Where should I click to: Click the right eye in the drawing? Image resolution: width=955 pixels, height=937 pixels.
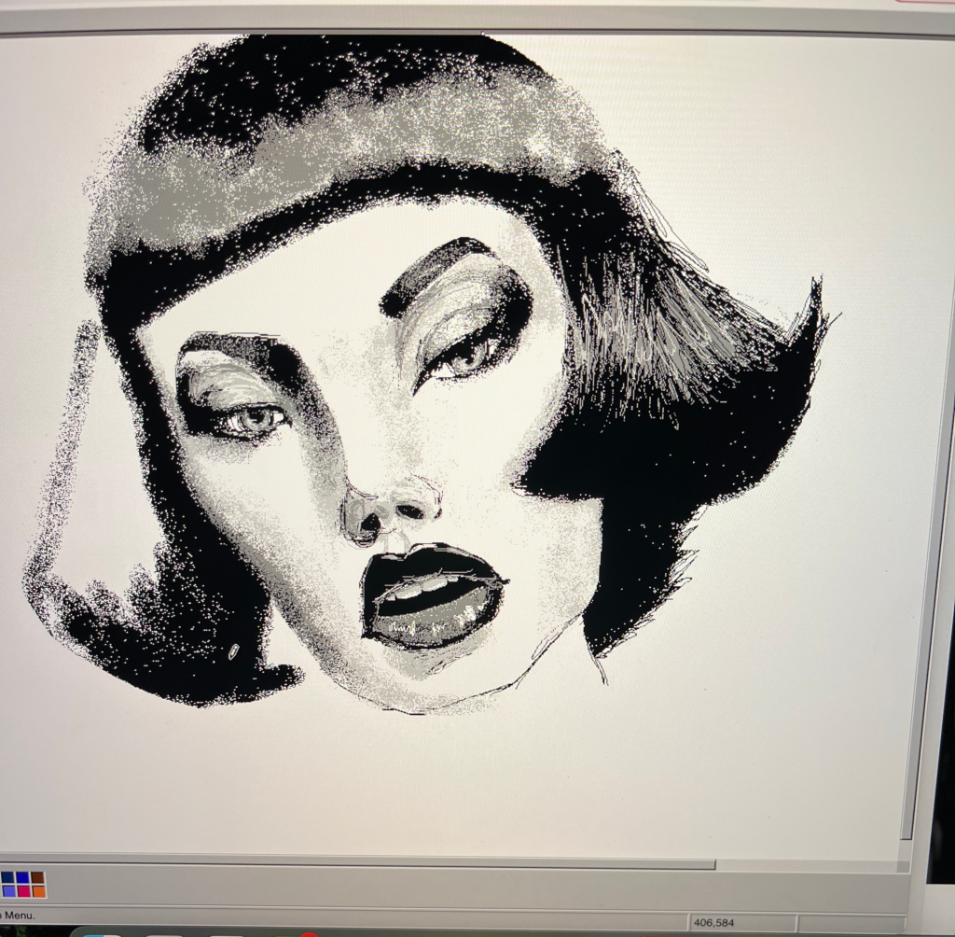pyautogui.click(x=466, y=357)
